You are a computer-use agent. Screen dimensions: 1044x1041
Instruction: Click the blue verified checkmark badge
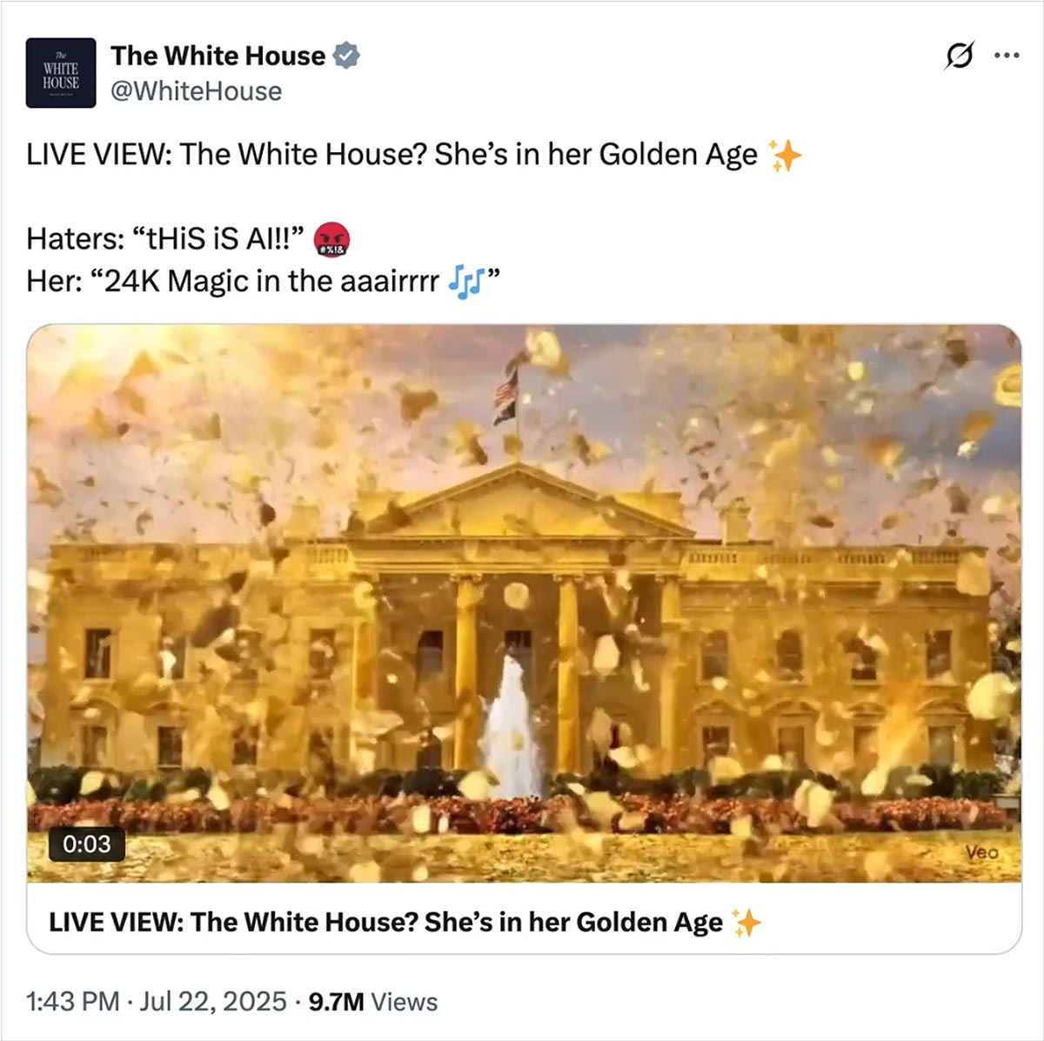tap(347, 56)
